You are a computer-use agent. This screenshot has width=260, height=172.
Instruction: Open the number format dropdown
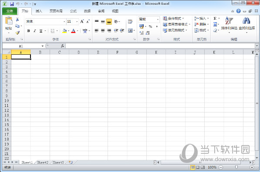pyautogui.click(x=158, y=20)
